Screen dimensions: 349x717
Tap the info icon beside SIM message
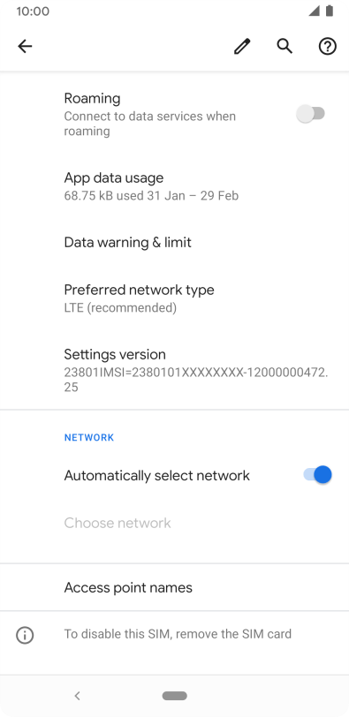coord(25,635)
